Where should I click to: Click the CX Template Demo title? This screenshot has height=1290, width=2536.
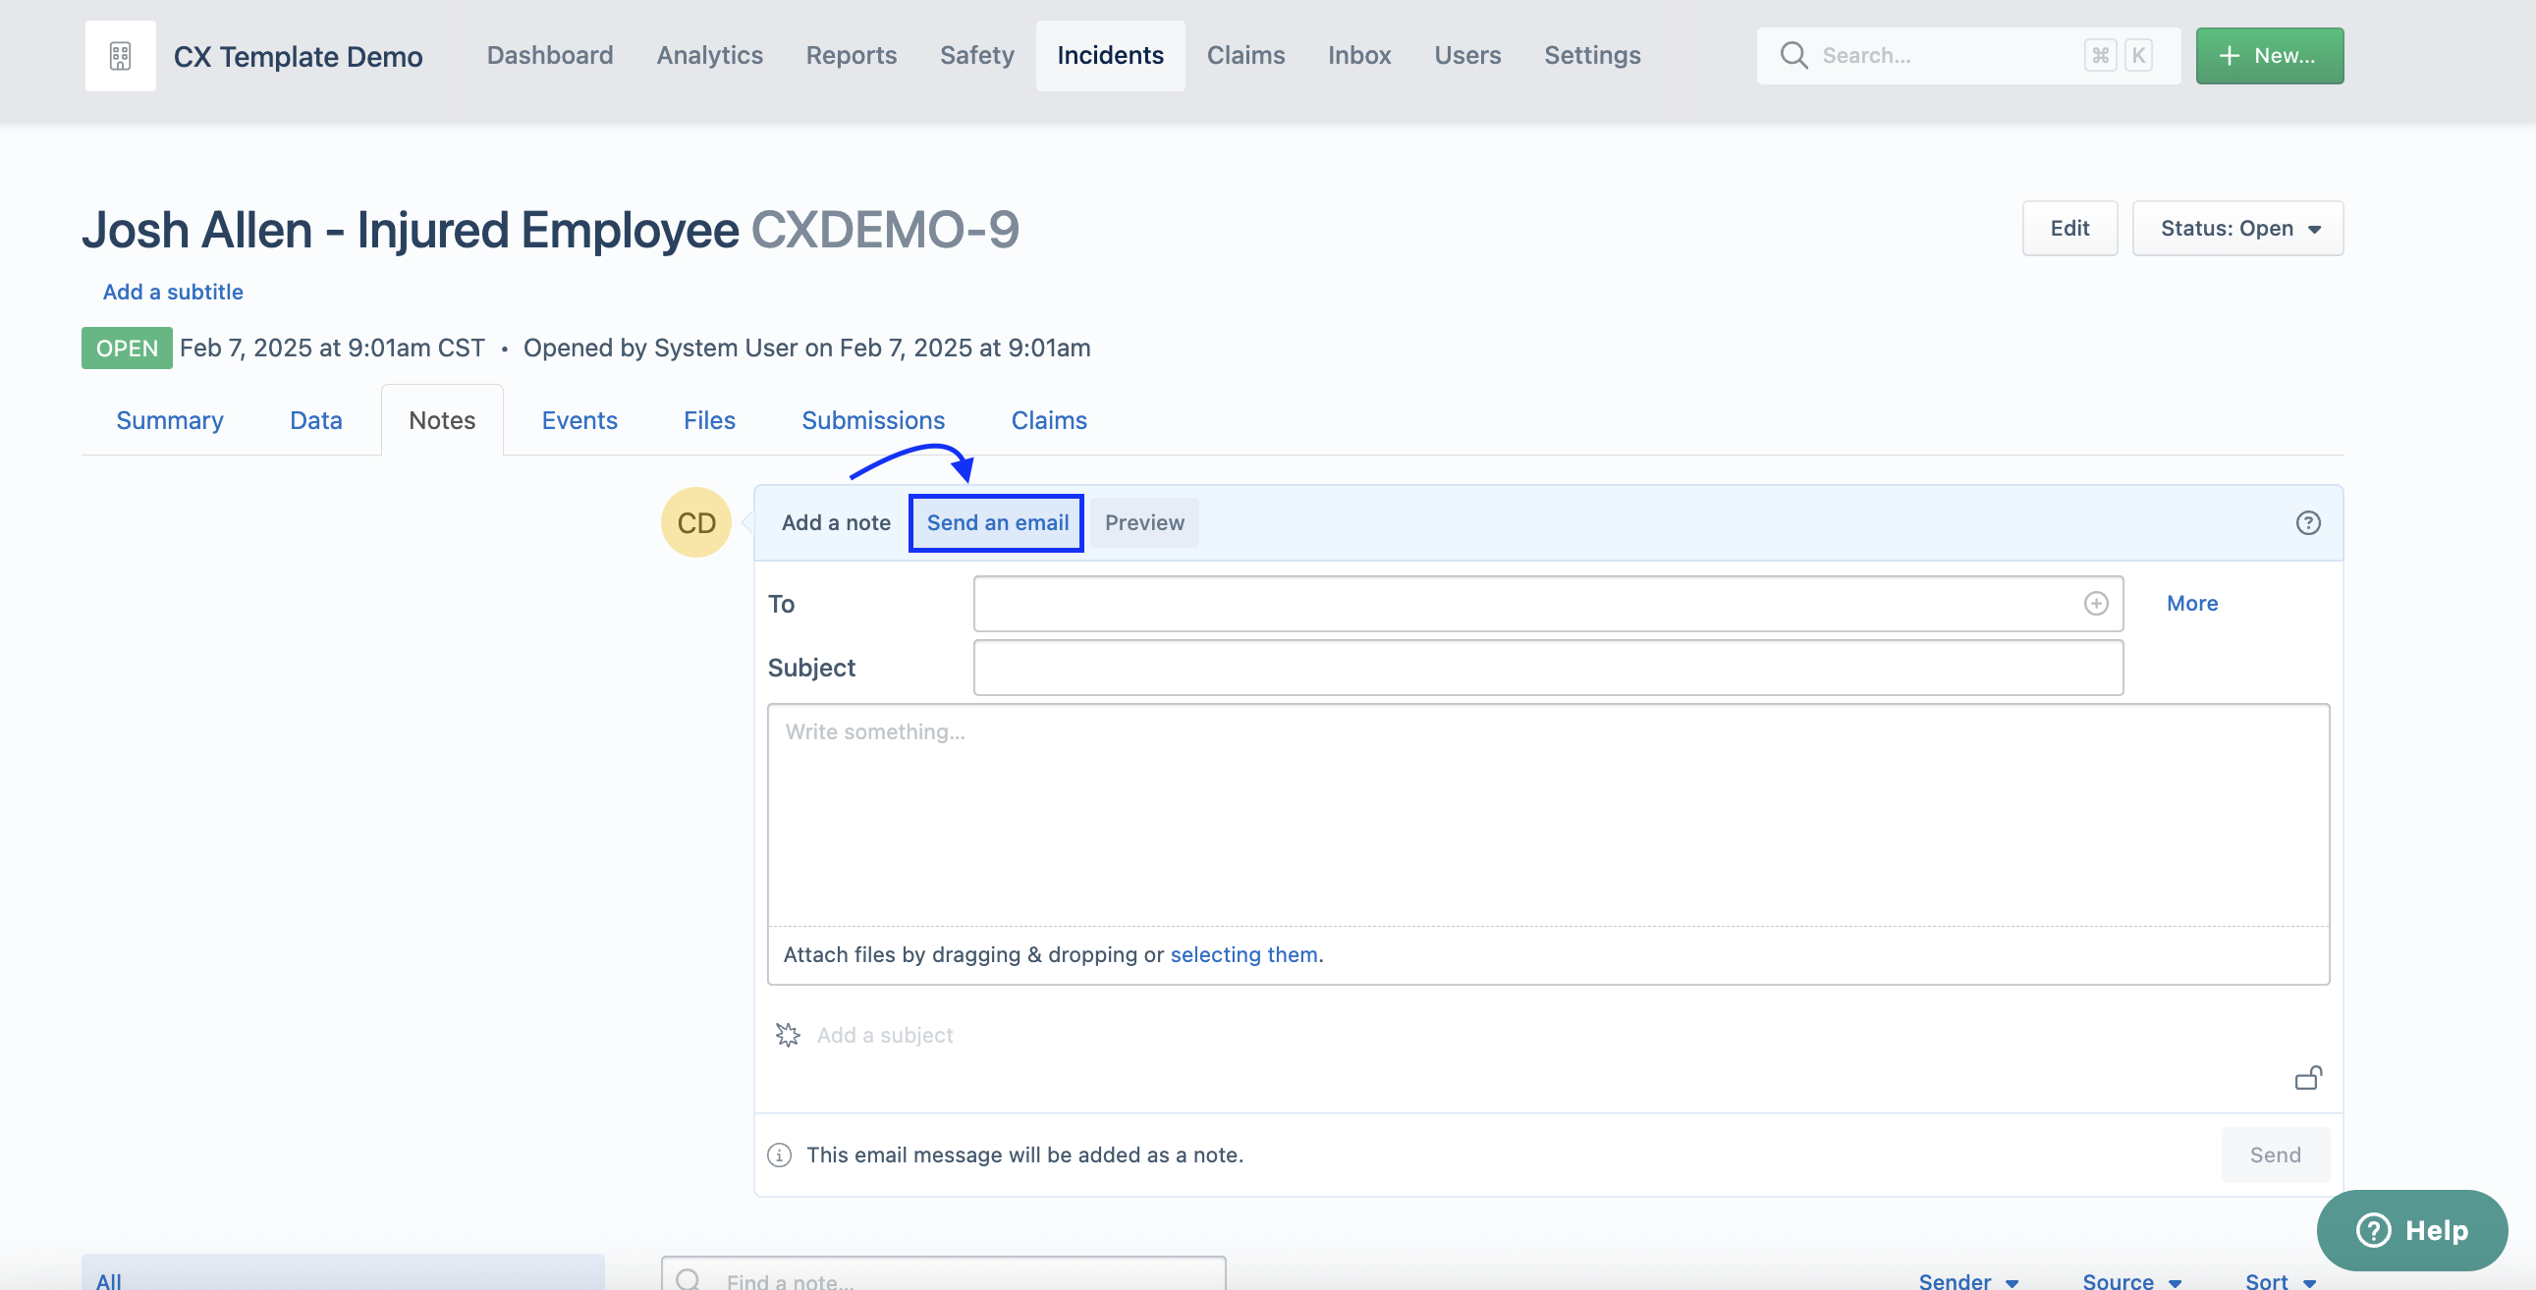click(298, 56)
